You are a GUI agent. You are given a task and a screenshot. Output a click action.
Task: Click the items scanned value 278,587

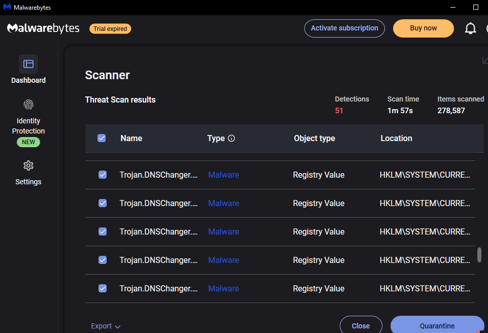coord(451,111)
